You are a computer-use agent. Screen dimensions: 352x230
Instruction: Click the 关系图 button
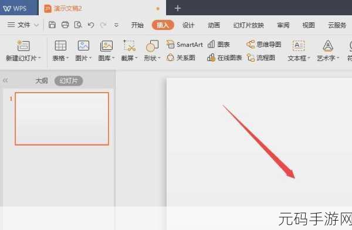181,58
